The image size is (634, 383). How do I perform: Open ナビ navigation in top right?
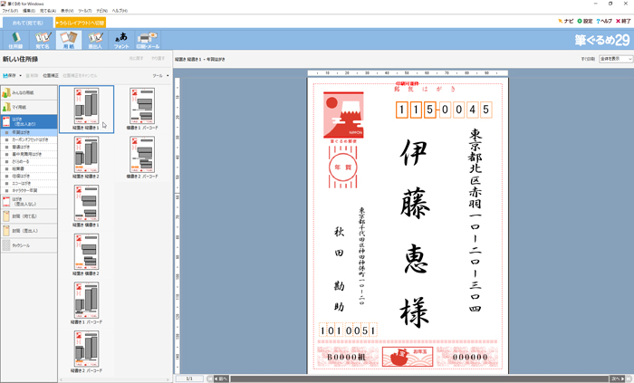(567, 21)
